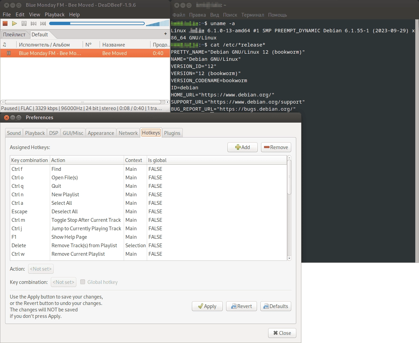Select Remove Track(s) from Playlist row

coord(148,246)
